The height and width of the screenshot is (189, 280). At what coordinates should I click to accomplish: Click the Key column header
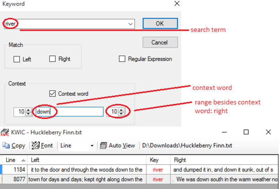click(154, 160)
